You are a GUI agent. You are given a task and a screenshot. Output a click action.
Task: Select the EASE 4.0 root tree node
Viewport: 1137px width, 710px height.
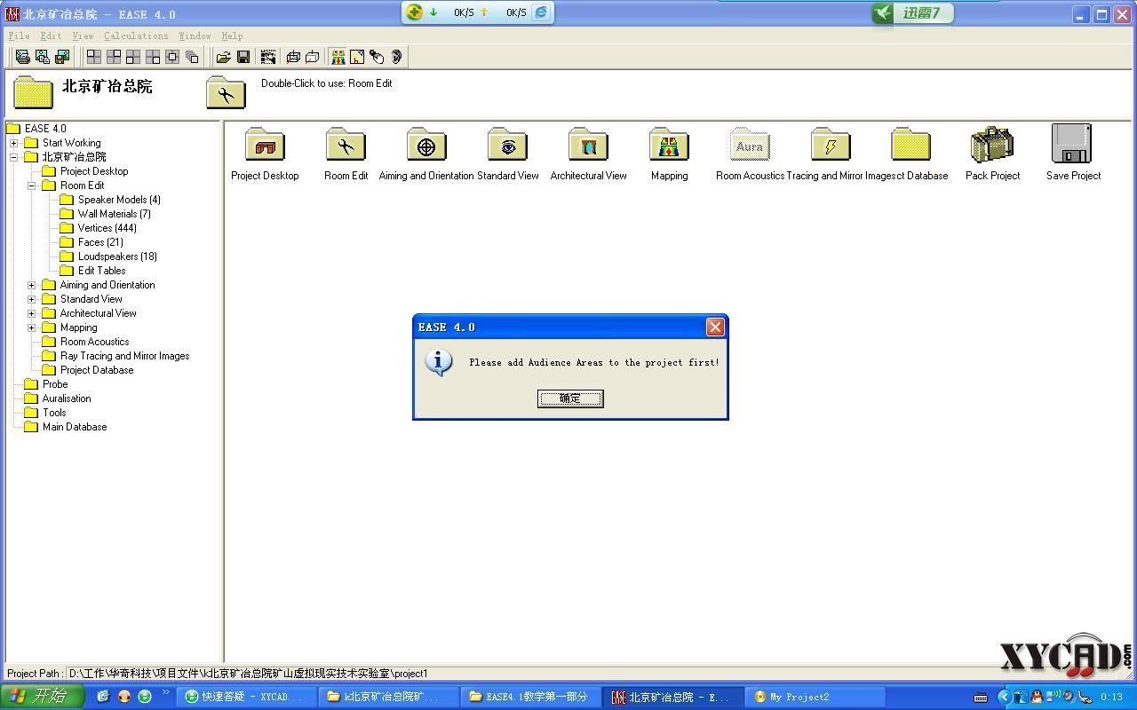point(45,129)
